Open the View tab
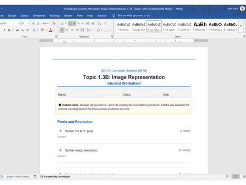 click(x=80, y=16)
